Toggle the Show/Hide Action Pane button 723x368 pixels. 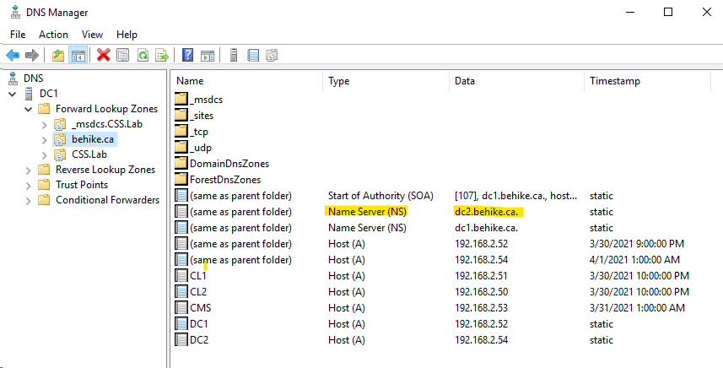pos(208,55)
